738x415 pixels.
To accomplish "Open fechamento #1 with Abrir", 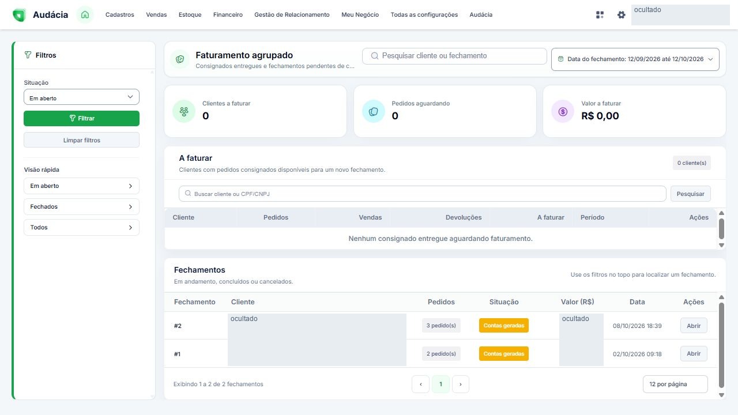I will tap(694, 353).
